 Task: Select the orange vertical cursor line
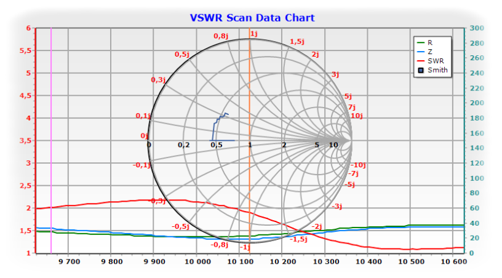249,140
